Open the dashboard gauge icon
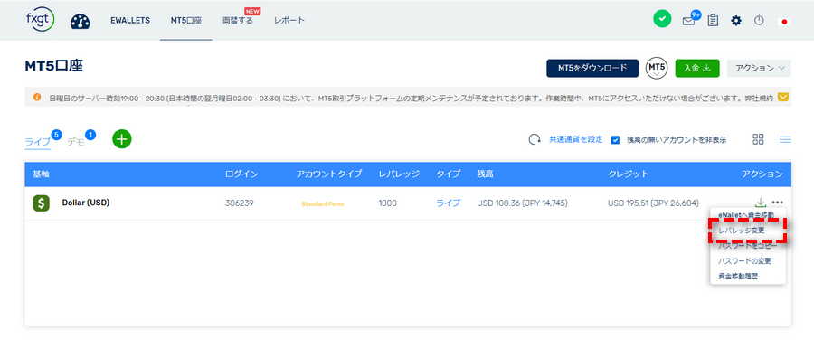The image size is (814, 349). [x=80, y=21]
